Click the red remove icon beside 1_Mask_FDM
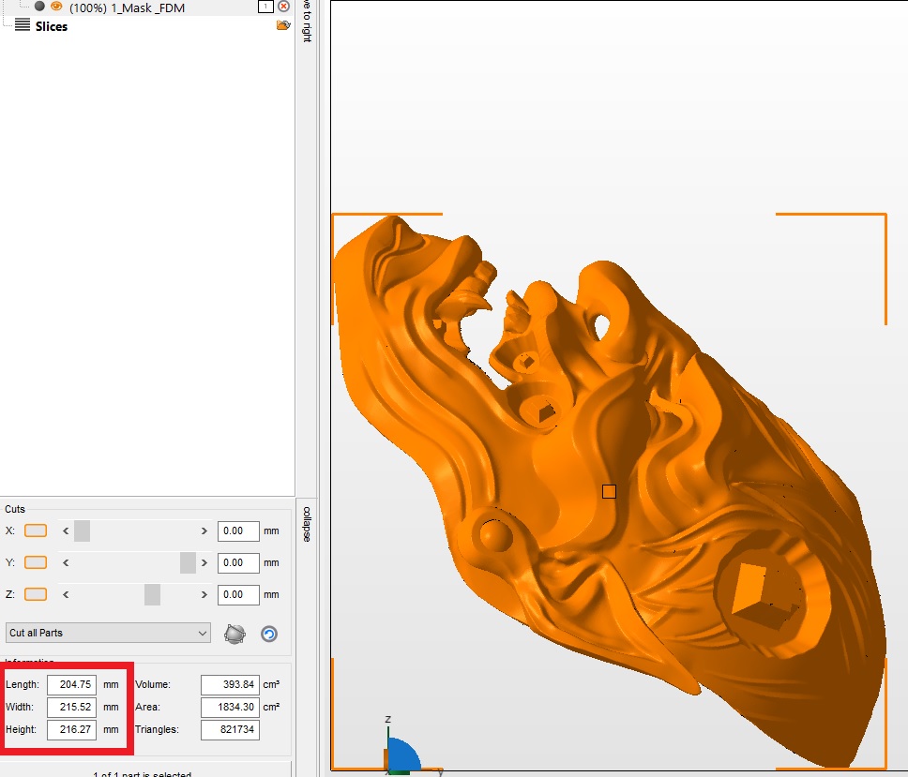This screenshot has width=908, height=777. pyautogui.click(x=283, y=7)
